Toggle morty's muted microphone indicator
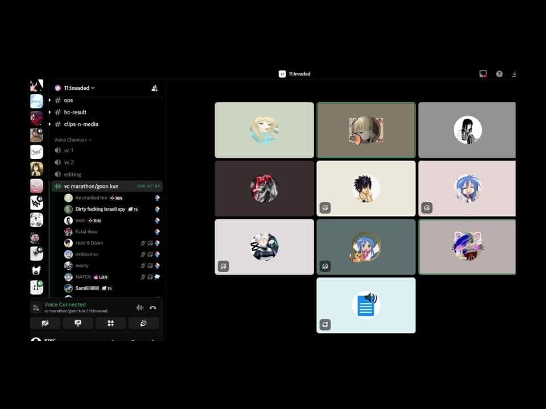546x409 pixels. pos(142,265)
